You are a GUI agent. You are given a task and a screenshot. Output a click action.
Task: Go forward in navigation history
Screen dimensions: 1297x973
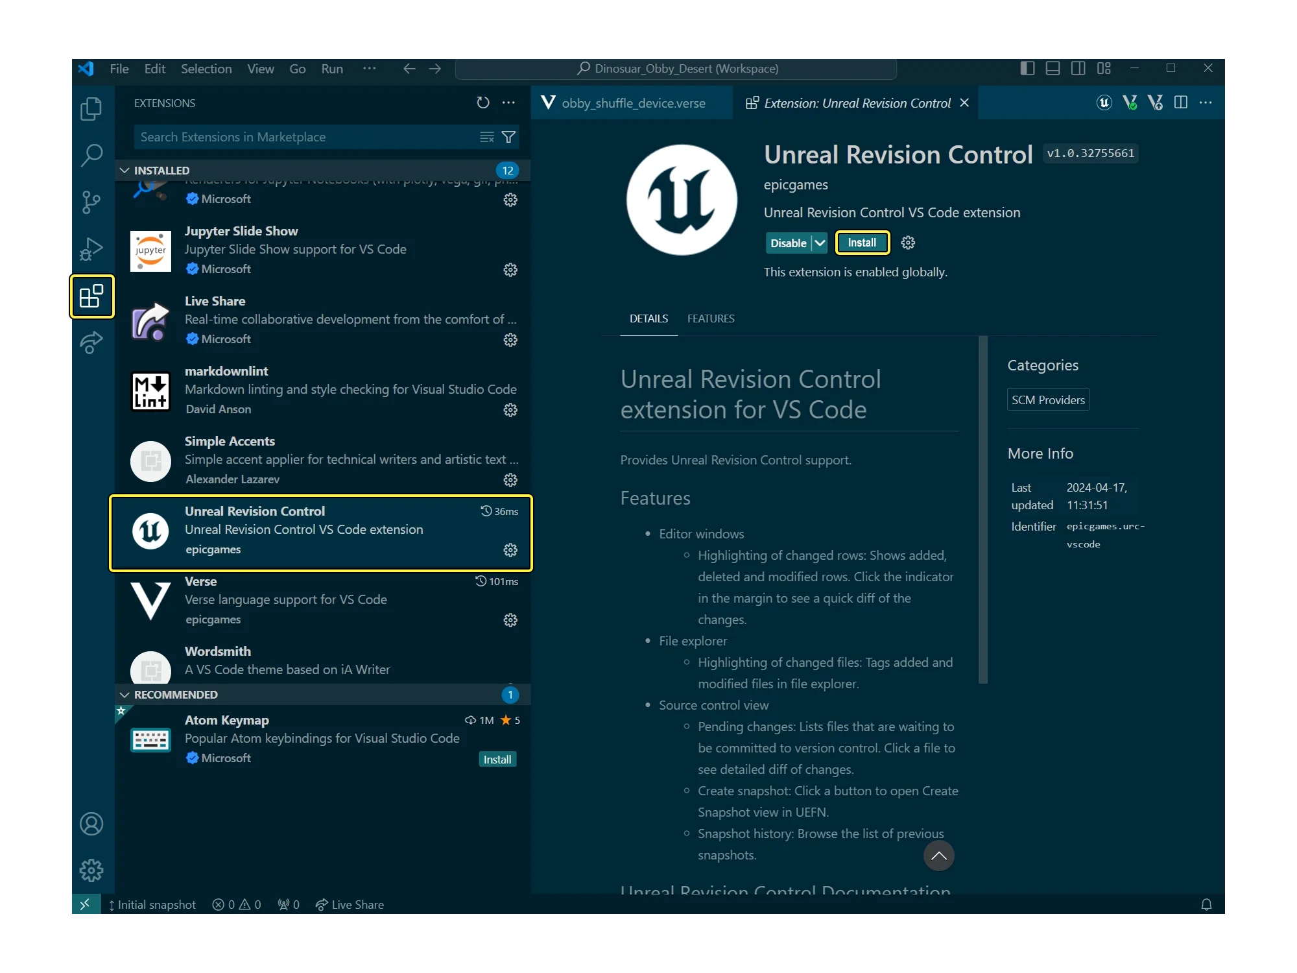tap(435, 68)
